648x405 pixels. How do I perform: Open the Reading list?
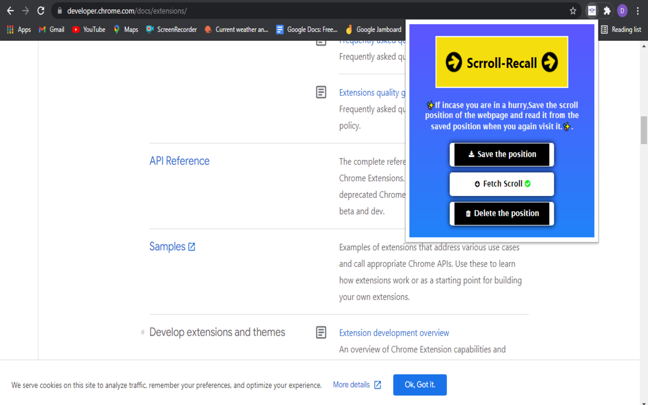621,29
